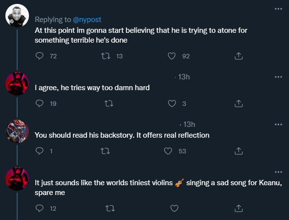Like the tweet showing 3 likes

click(x=172, y=103)
